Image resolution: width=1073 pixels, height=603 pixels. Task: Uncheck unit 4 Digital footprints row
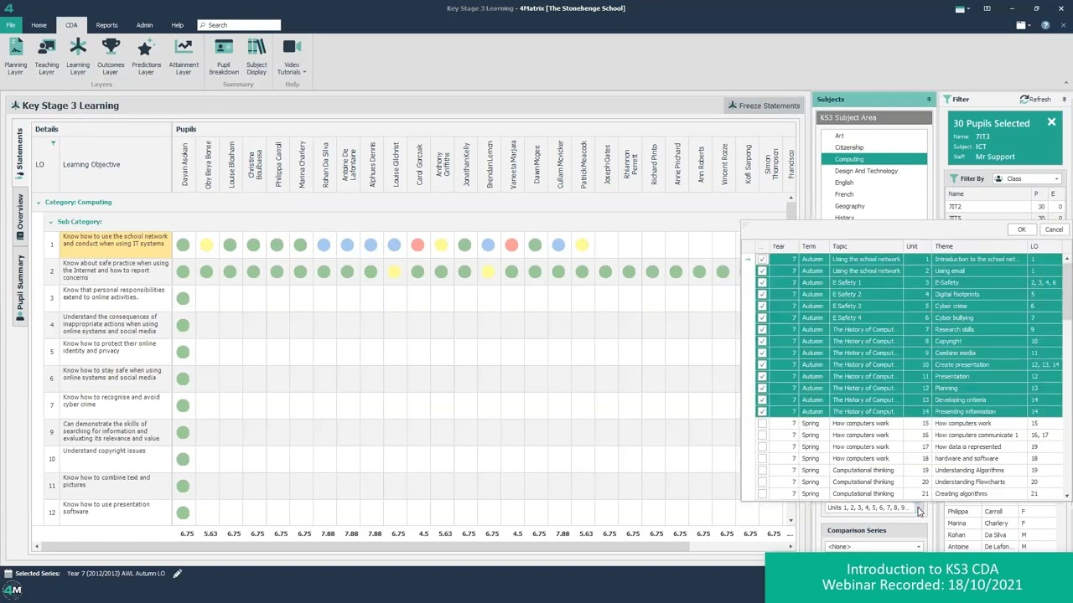point(762,294)
